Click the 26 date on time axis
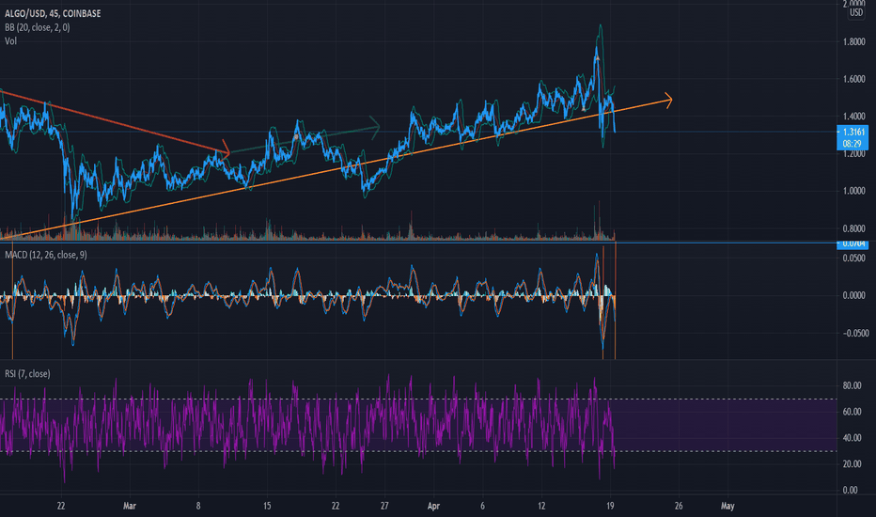Viewport: 876px width, 517px height. pyautogui.click(x=679, y=506)
